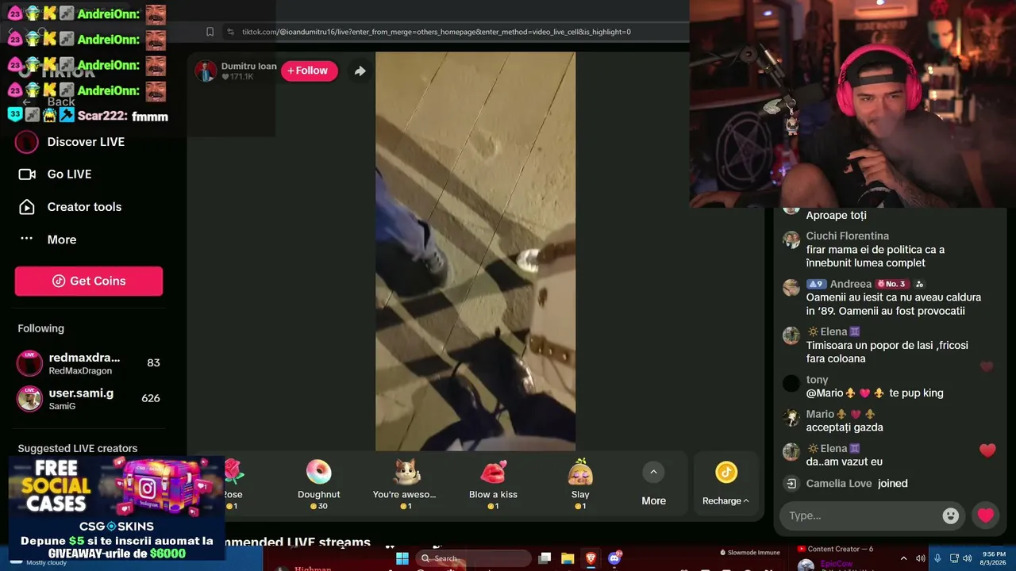Screen dimensions: 1016x571
Task: Send the Rose gift
Action: click(x=233, y=484)
